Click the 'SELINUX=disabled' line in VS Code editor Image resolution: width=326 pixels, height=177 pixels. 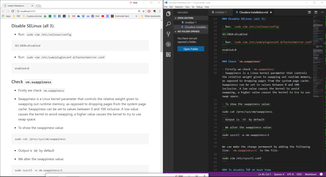tap(235, 34)
